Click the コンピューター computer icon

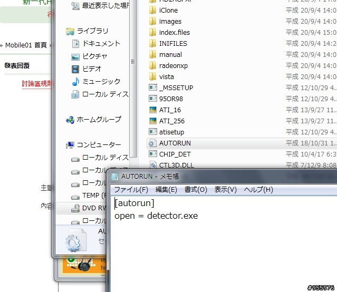(x=70, y=145)
